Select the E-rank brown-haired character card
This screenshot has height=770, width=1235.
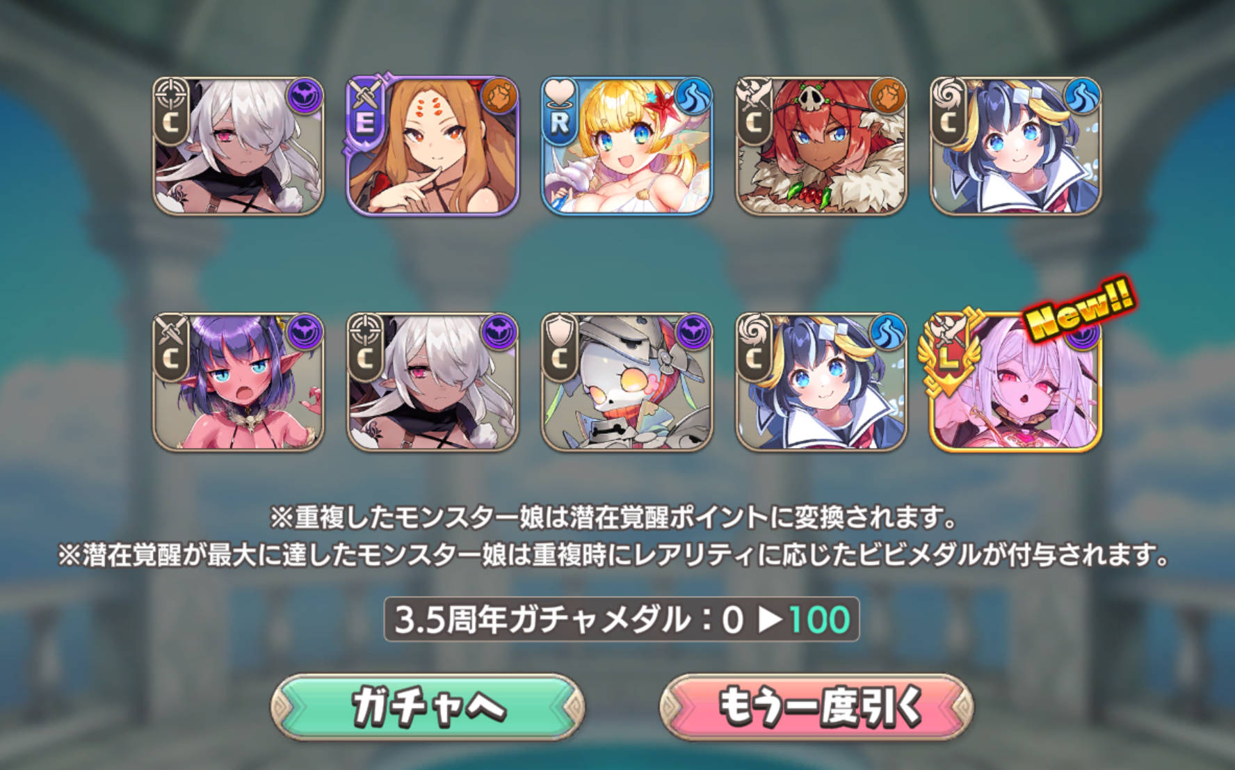pyautogui.click(x=433, y=145)
